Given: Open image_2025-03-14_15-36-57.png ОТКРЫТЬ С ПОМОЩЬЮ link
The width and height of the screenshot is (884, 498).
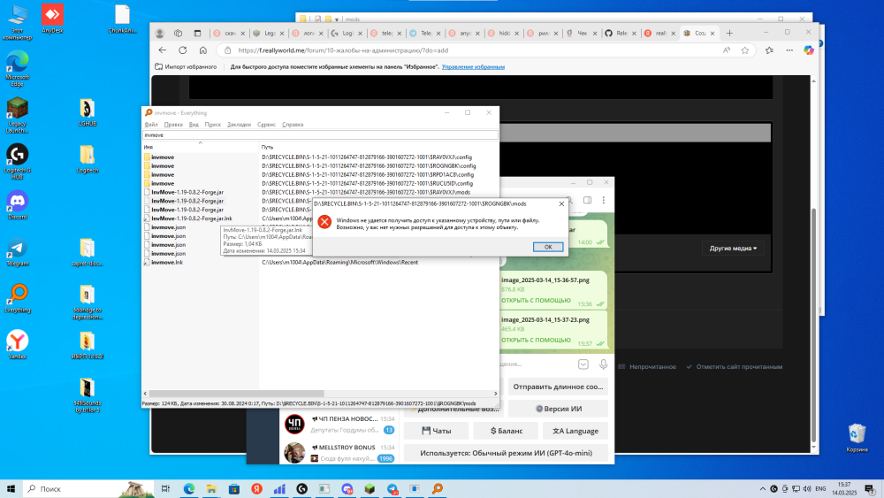Looking at the screenshot, I should tap(536, 301).
